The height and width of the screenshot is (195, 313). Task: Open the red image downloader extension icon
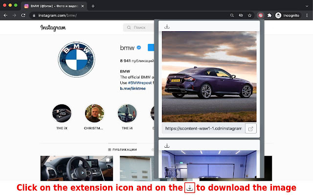261,15
